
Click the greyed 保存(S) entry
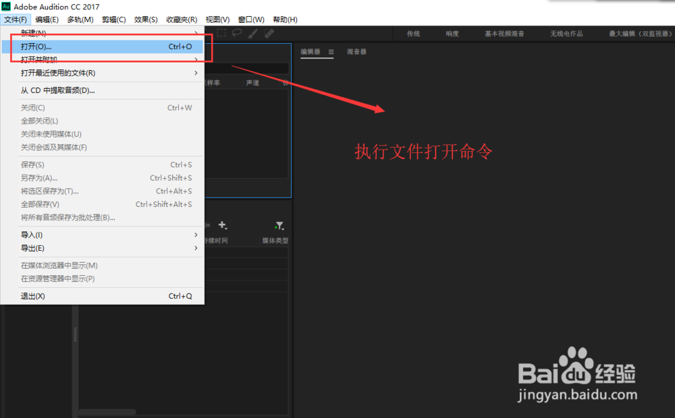(103, 165)
